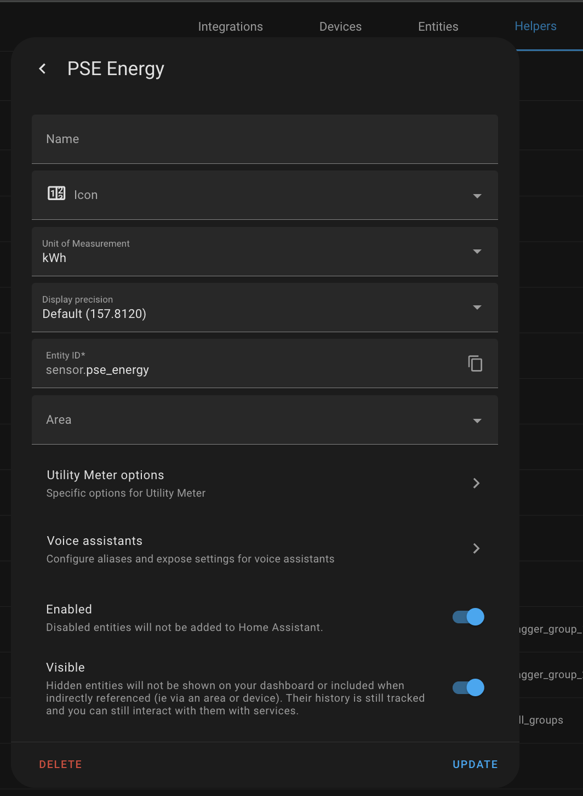This screenshot has width=583, height=796.
Task: Open Voice assistants via its chevron
Action: point(476,548)
